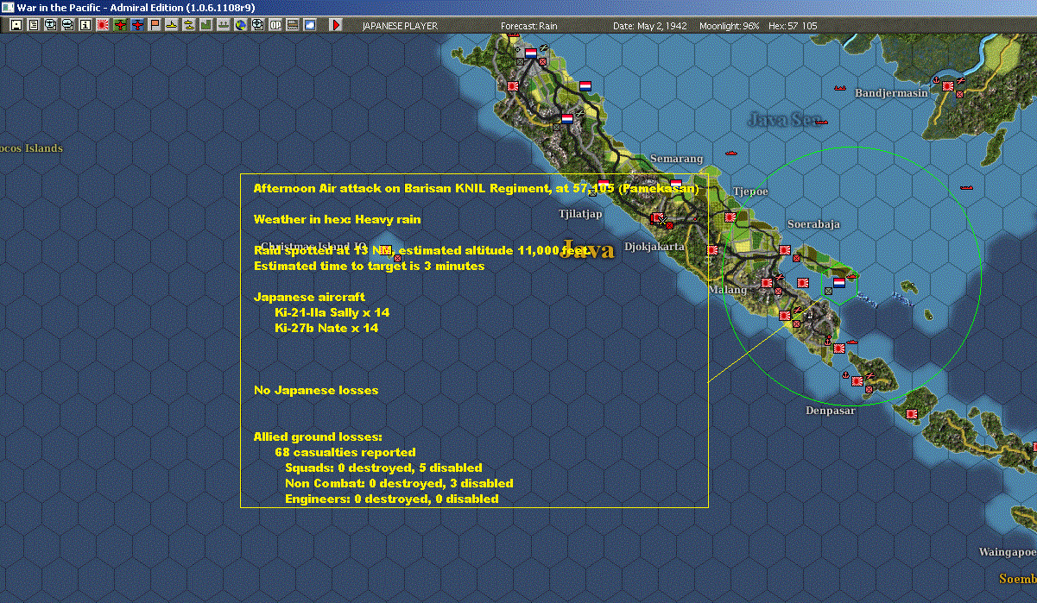Click the green land area toolbar icon
This screenshot has width=1037, height=603.
(x=206, y=25)
